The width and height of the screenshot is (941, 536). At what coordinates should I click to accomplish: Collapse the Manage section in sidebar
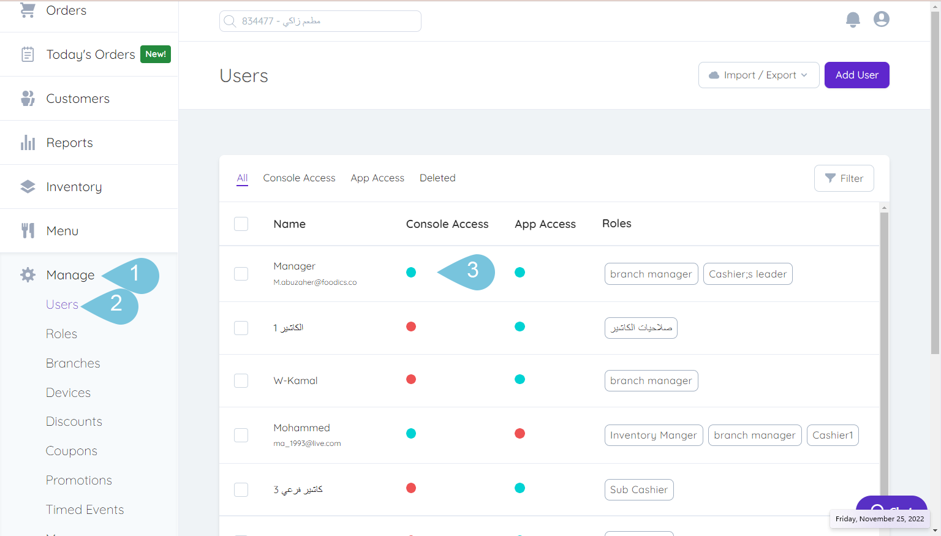click(70, 275)
